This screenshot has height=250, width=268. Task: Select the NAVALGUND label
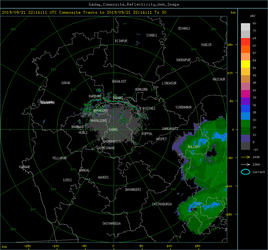coord(99,121)
